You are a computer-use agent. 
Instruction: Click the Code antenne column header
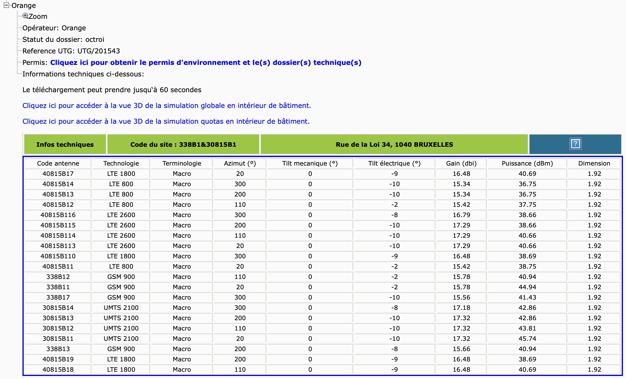pyautogui.click(x=58, y=163)
